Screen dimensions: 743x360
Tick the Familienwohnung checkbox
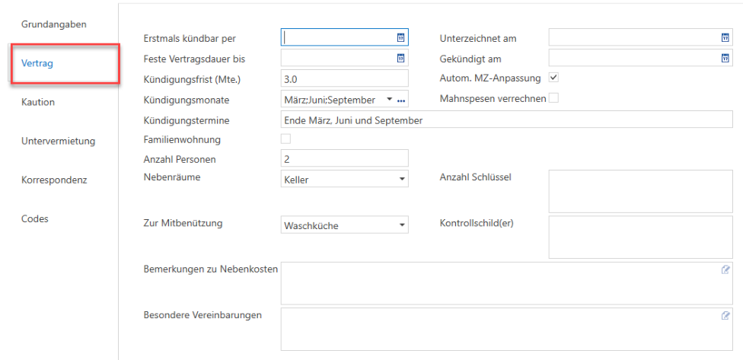click(x=285, y=139)
